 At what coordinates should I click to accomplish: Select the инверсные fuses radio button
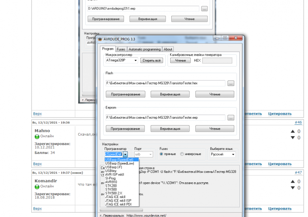182,154
